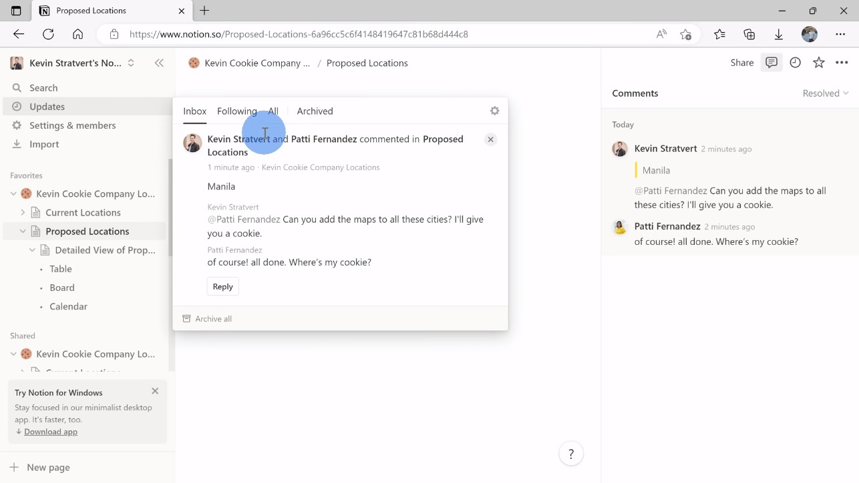Open workspace switcher Kevin Stratvert's Notion
Viewport: 859px width, 483px height.
pos(73,63)
